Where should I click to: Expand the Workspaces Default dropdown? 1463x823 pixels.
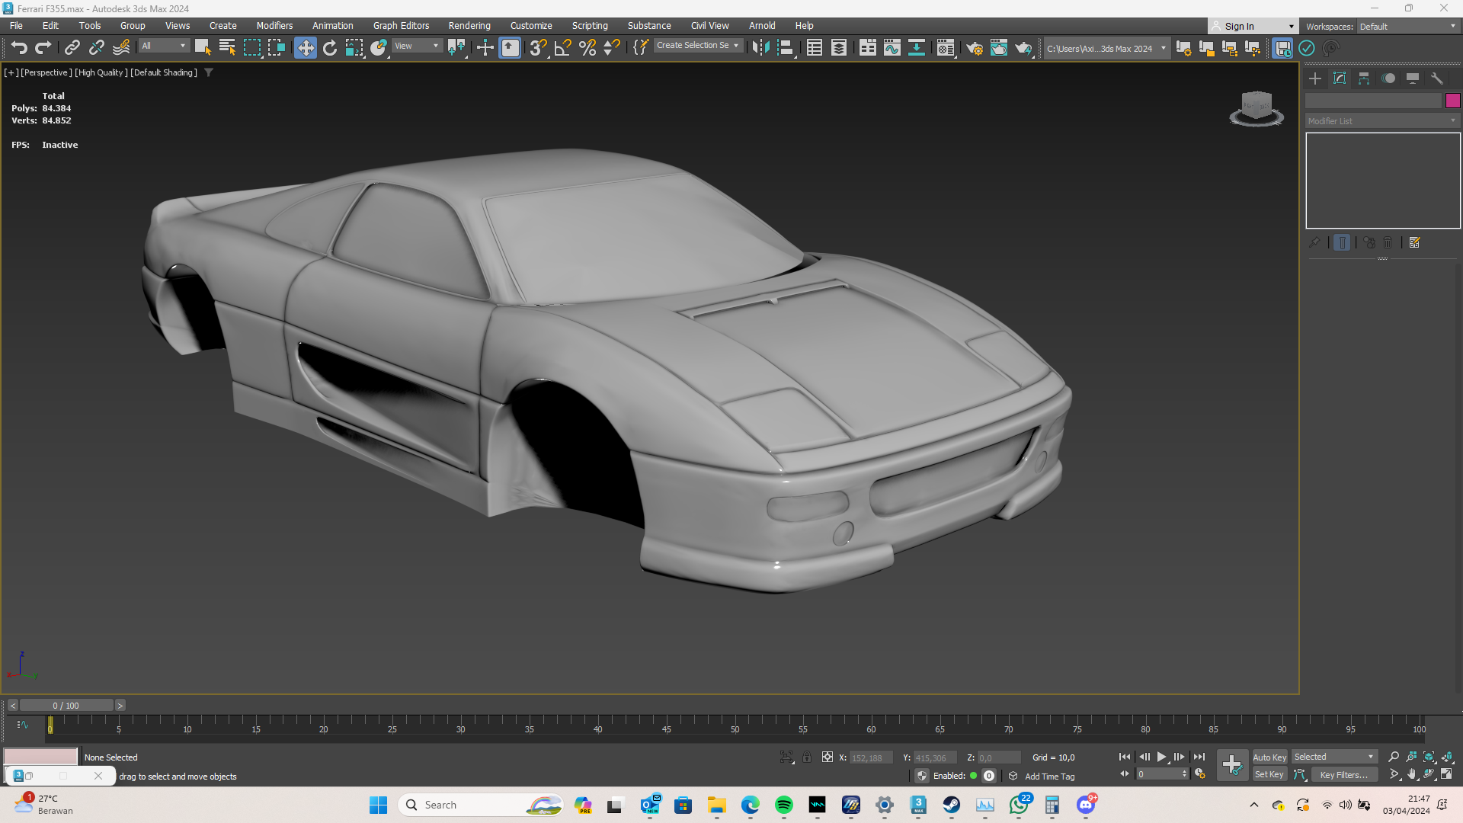(x=1407, y=26)
